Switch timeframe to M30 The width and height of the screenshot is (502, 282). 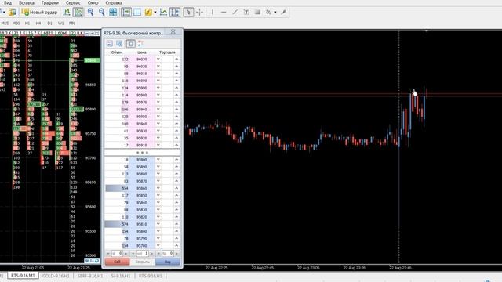click(16, 23)
